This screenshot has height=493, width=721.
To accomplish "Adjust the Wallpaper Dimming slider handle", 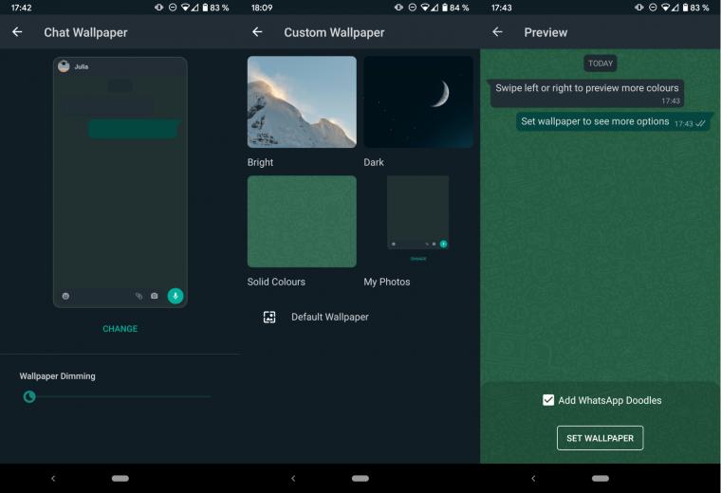I will pos(29,396).
